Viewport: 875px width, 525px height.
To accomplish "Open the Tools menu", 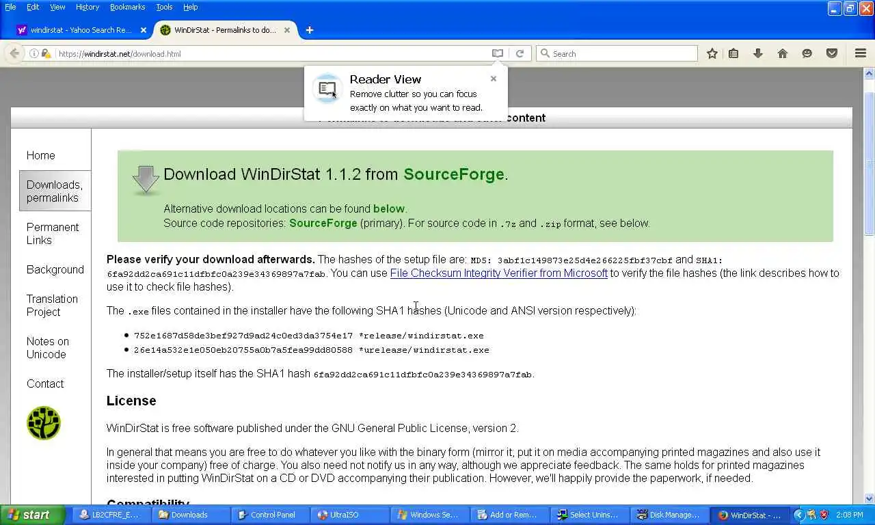I will click(164, 7).
